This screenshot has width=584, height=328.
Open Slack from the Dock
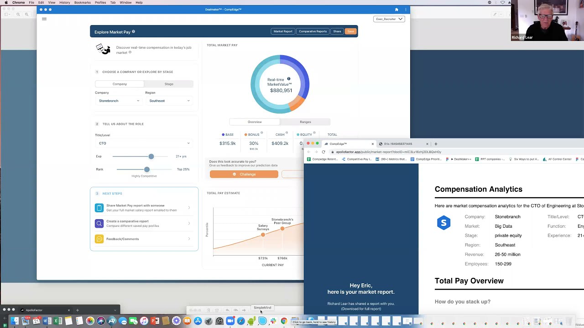(x=273, y=322)
